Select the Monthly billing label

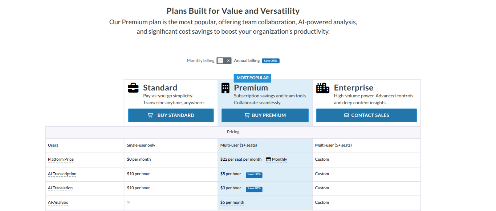click(x=200, y=60)
